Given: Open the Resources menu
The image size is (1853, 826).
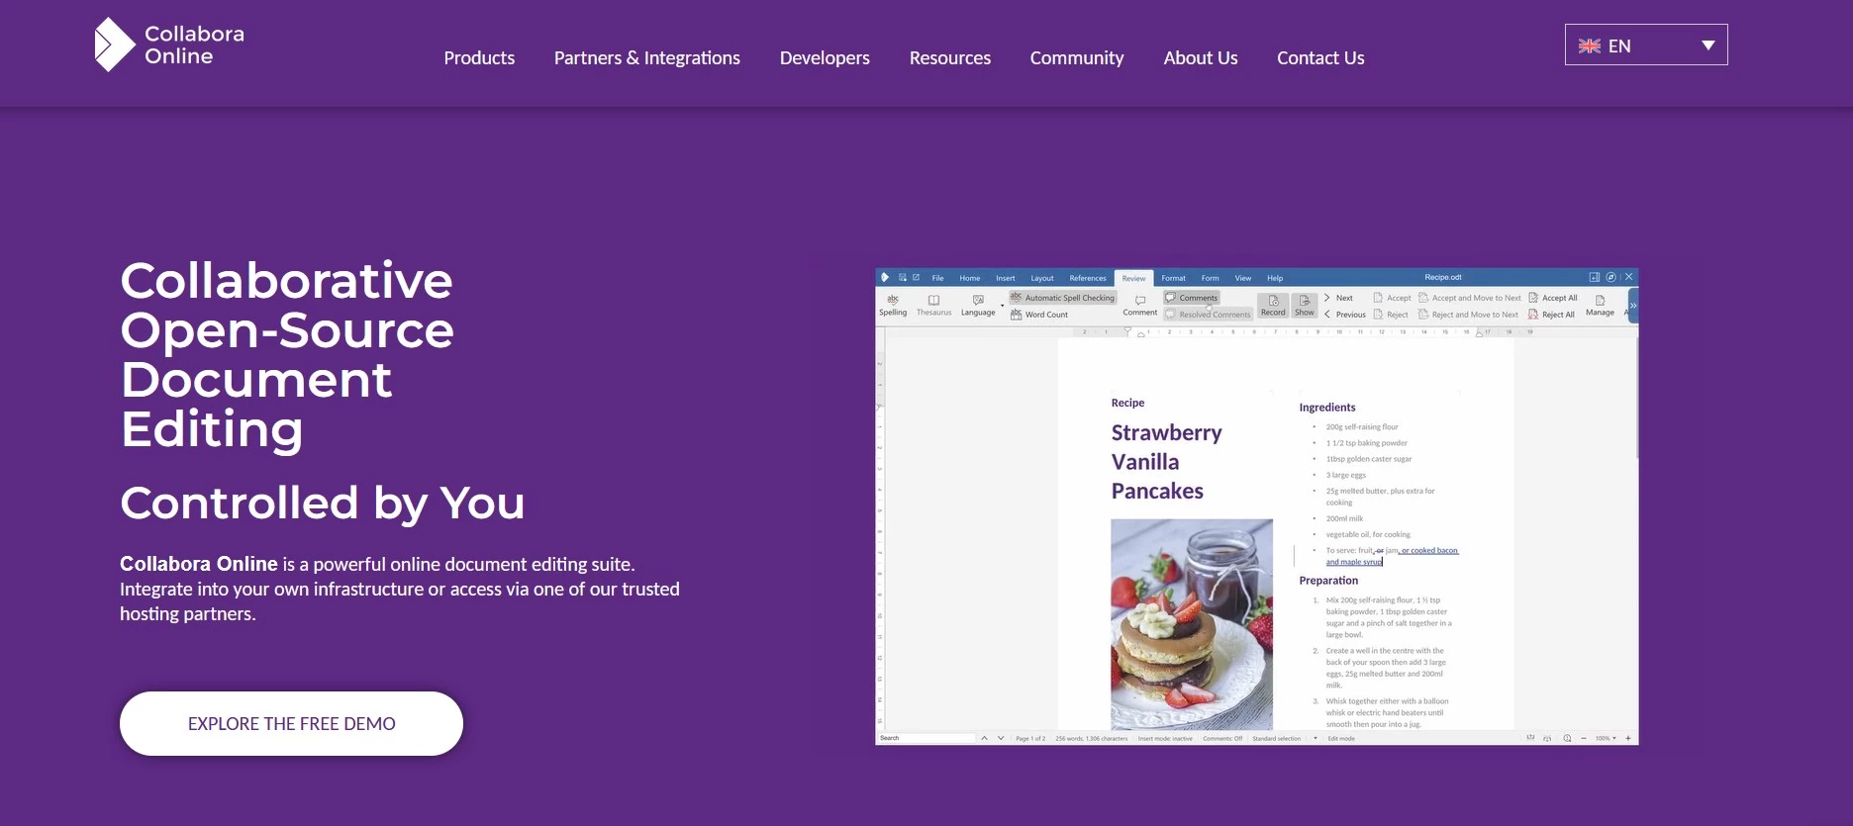Looking at the screenshot, I should coord(950,58).
